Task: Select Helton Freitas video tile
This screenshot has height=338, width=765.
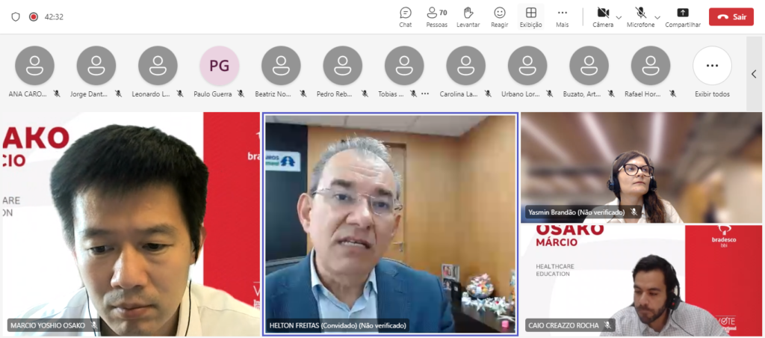Action: coord(389,224)
